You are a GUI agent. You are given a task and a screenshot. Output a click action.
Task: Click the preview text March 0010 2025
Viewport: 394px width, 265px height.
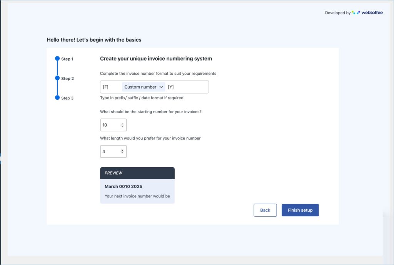pyautogui.click(x=124, y=186)
